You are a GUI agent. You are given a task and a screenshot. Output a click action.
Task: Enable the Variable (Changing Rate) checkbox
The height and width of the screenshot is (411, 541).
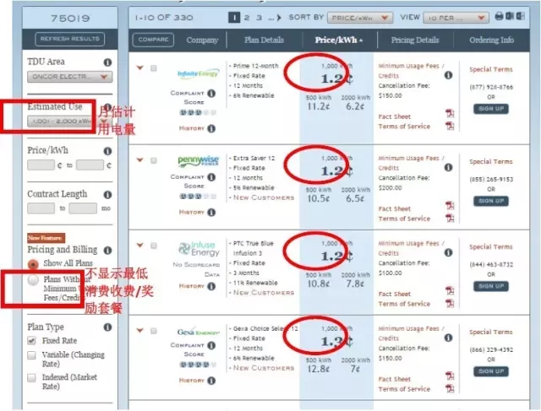click(32, 357)
